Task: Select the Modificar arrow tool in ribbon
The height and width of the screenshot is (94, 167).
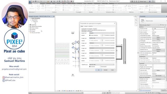Action: (x=32, y=7)
